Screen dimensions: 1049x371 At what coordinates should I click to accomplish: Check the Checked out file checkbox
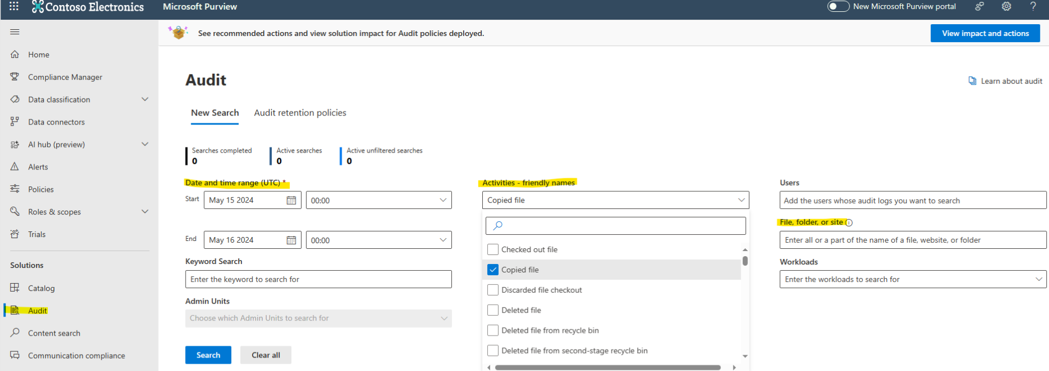pos(493,249)
